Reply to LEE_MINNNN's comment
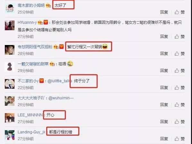Screen dimensions: 192x144 click(x=164, y=122)
